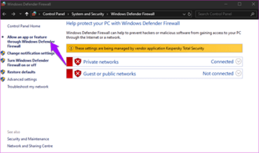The width and height of the screenshot is (259, 153).
Task: Click the Forward navigation arrow
Action: [x=13, y=14]
